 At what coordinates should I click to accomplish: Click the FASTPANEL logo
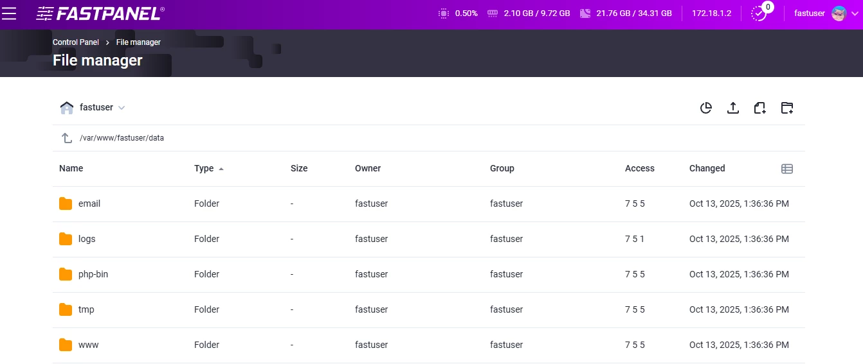pos(100,13)
